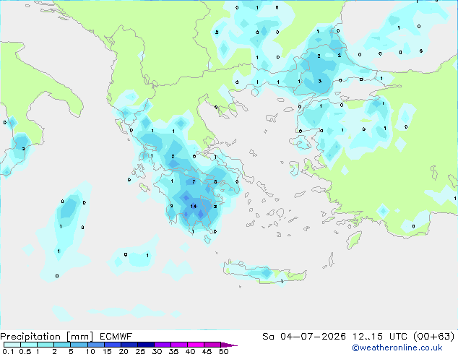The image size is (458, 354).
Task: Click the 0.1–0.5 mm legend swatch
Action: [x=12, y=345]
